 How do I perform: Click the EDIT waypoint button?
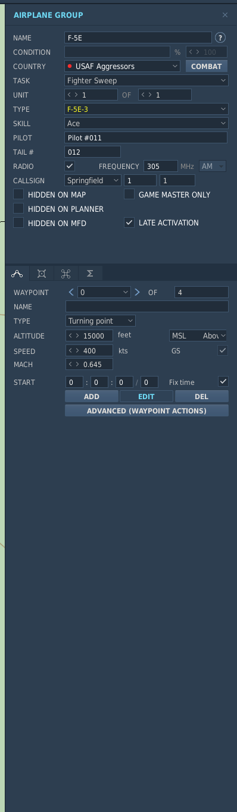pos(146,396)
